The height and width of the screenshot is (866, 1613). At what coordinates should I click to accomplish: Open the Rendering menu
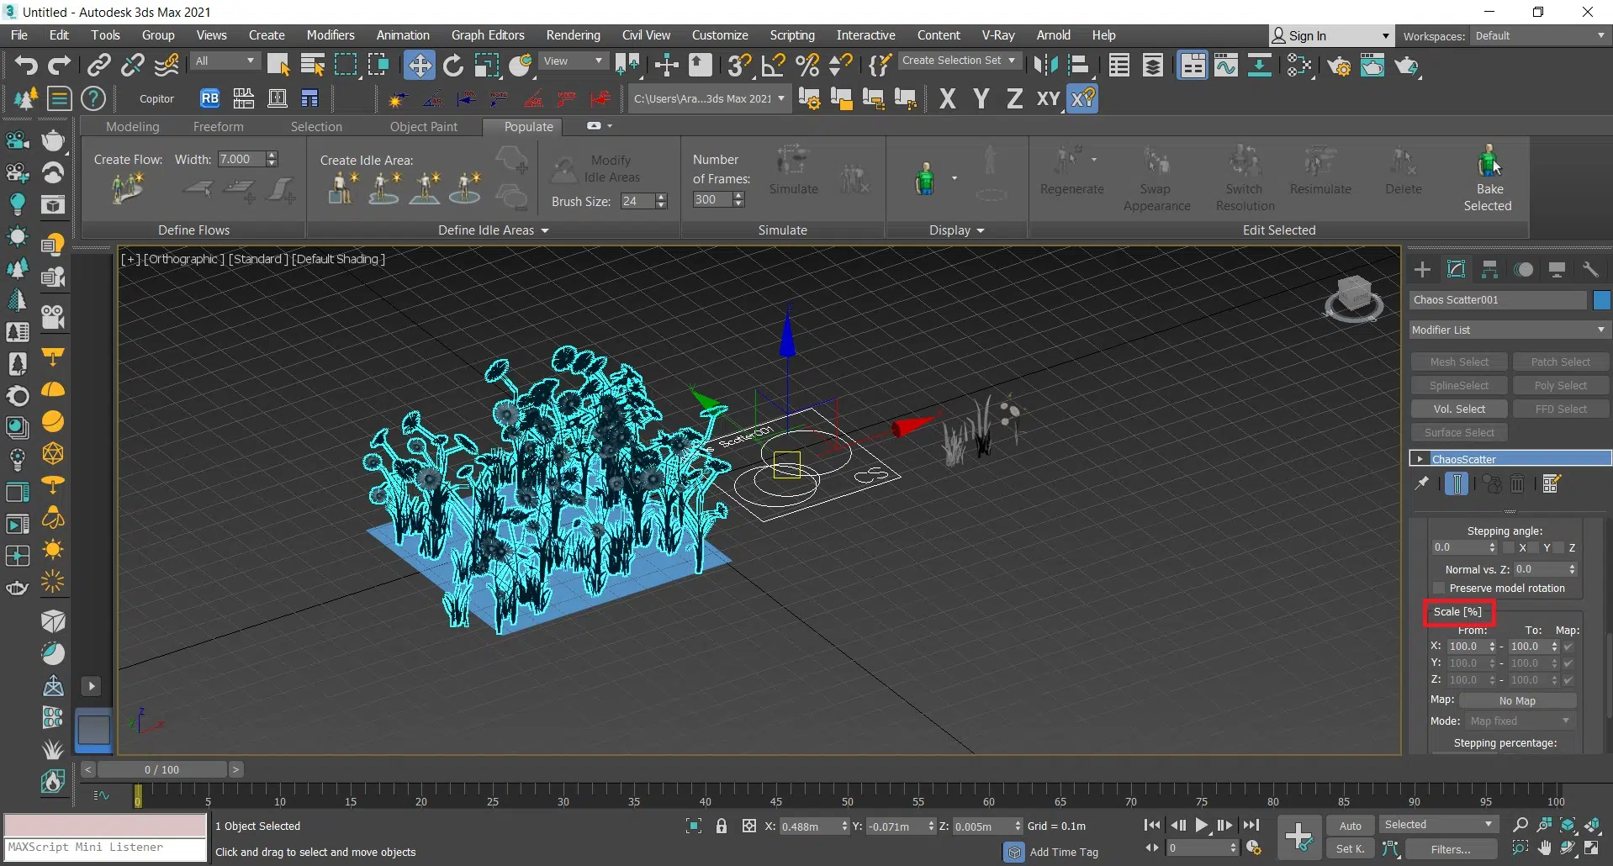point(573,35)
